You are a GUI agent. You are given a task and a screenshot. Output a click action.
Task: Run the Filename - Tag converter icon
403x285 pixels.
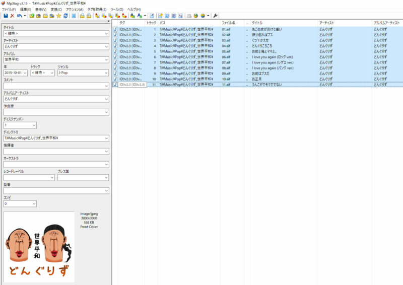tap(104, 16)
